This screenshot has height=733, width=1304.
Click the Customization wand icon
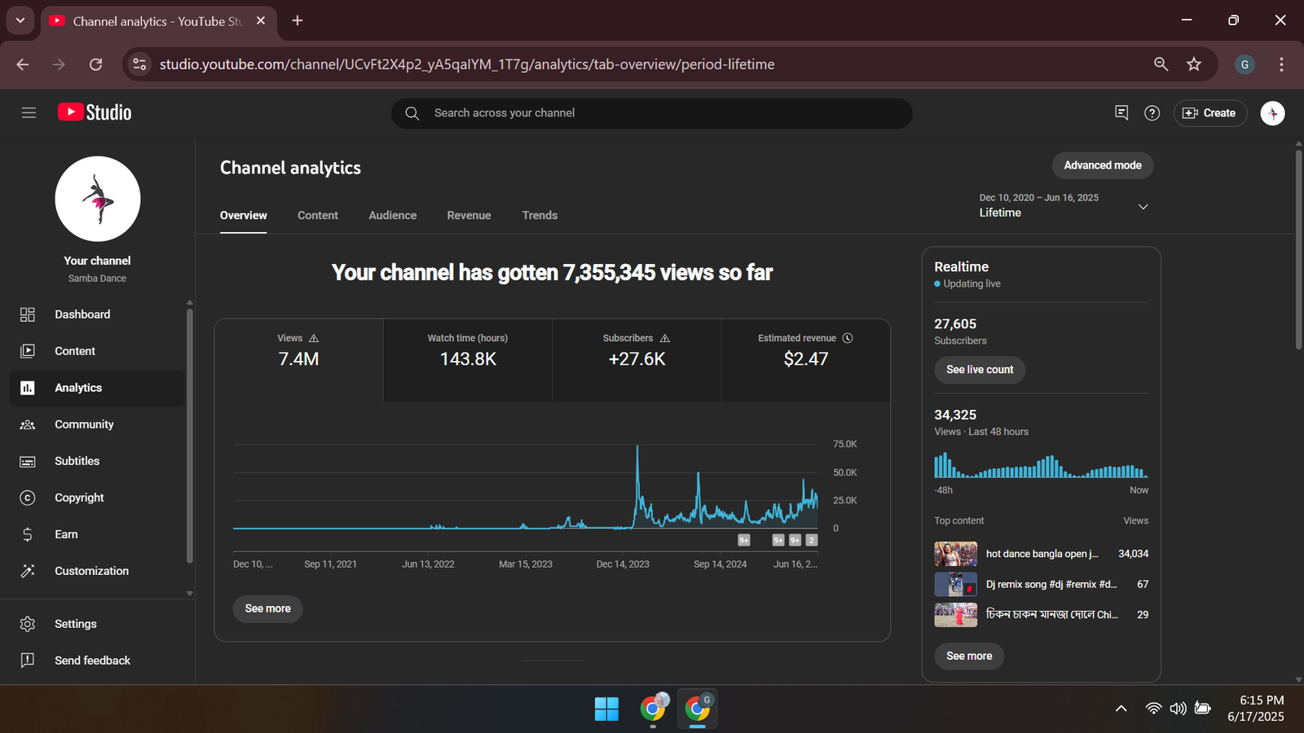coord(28,571)
